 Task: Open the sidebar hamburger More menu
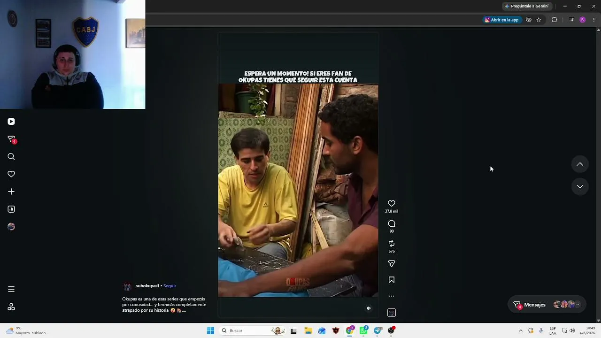[x=11, y=289]
